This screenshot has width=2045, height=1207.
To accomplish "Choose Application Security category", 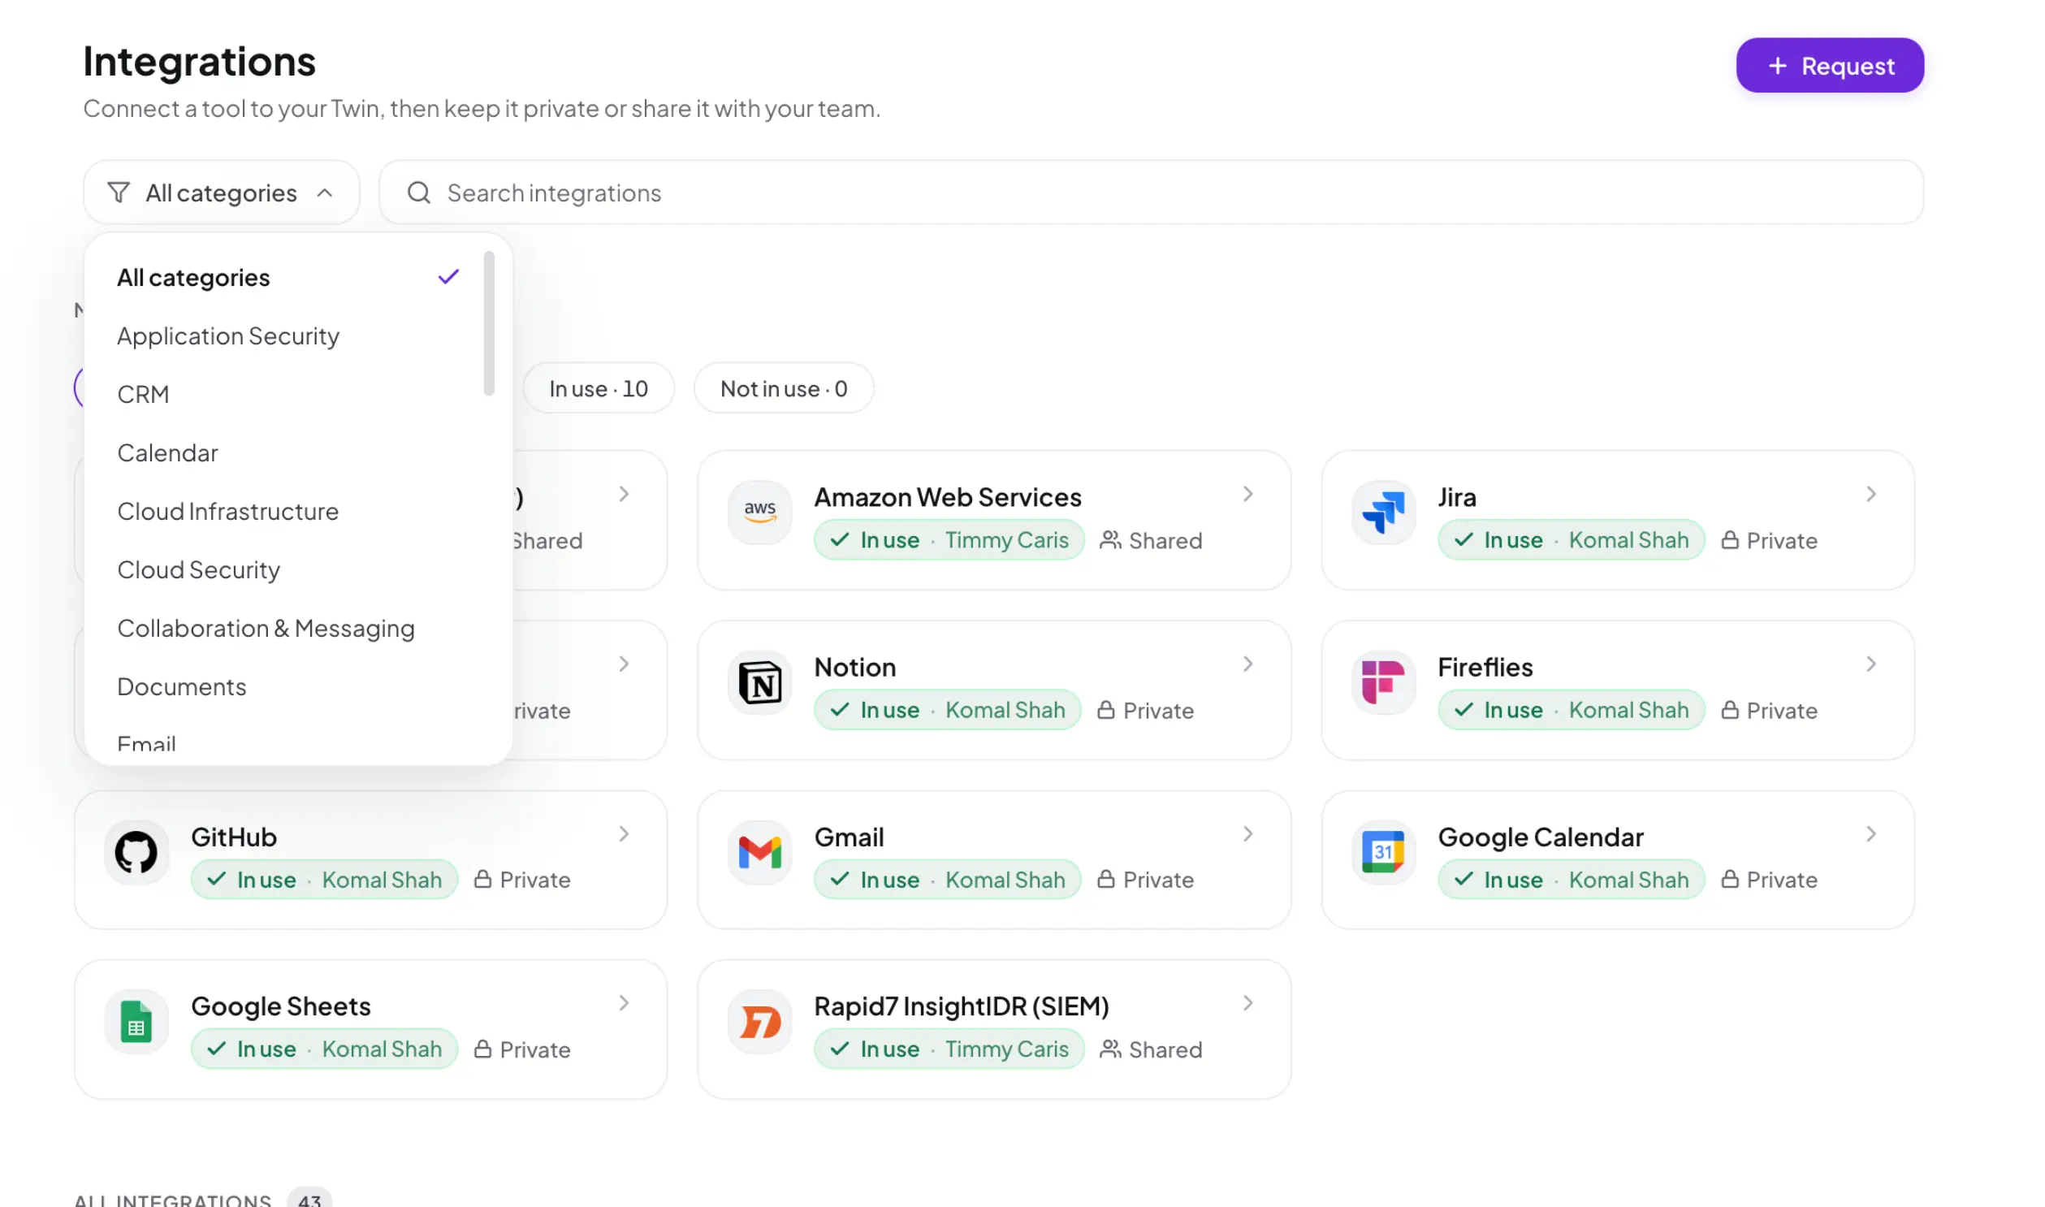I will pyautogui.click(x=288, y=336).
